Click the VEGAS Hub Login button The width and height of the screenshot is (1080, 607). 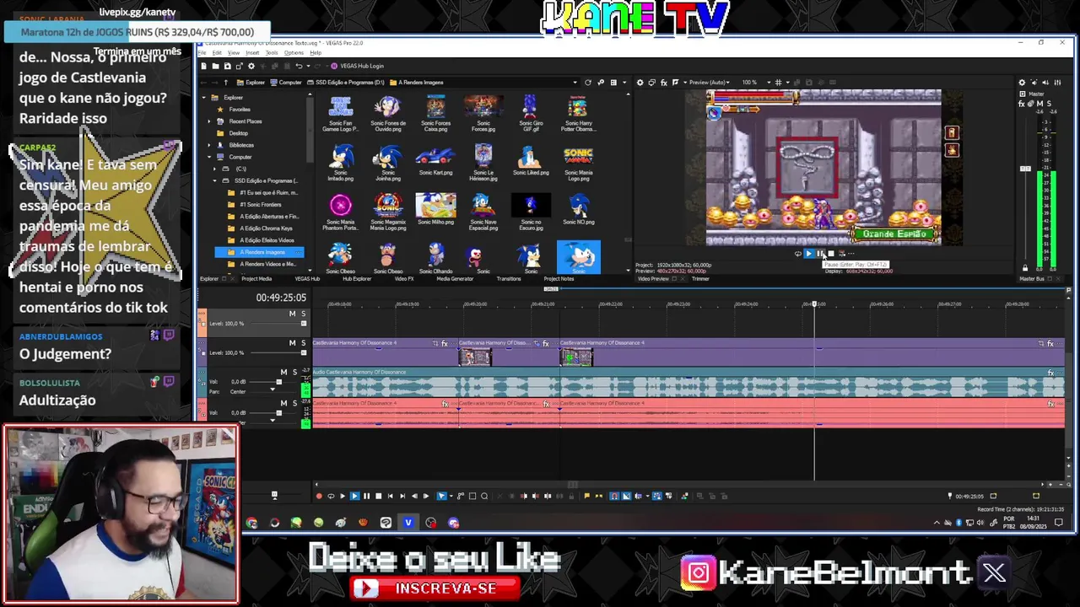[x=357, y=66]
